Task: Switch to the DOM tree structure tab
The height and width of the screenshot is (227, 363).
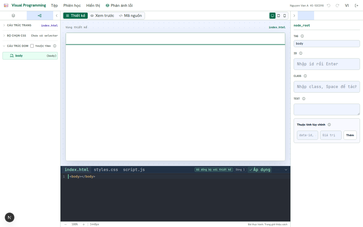Action: (40, 16)
